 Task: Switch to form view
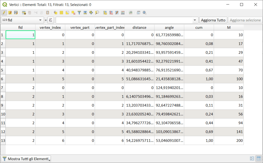(x=252, y=159)
